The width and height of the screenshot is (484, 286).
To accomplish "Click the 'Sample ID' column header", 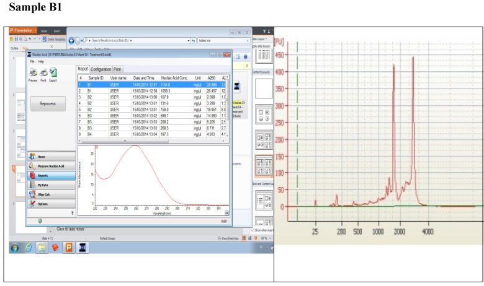I will point(96,78).
